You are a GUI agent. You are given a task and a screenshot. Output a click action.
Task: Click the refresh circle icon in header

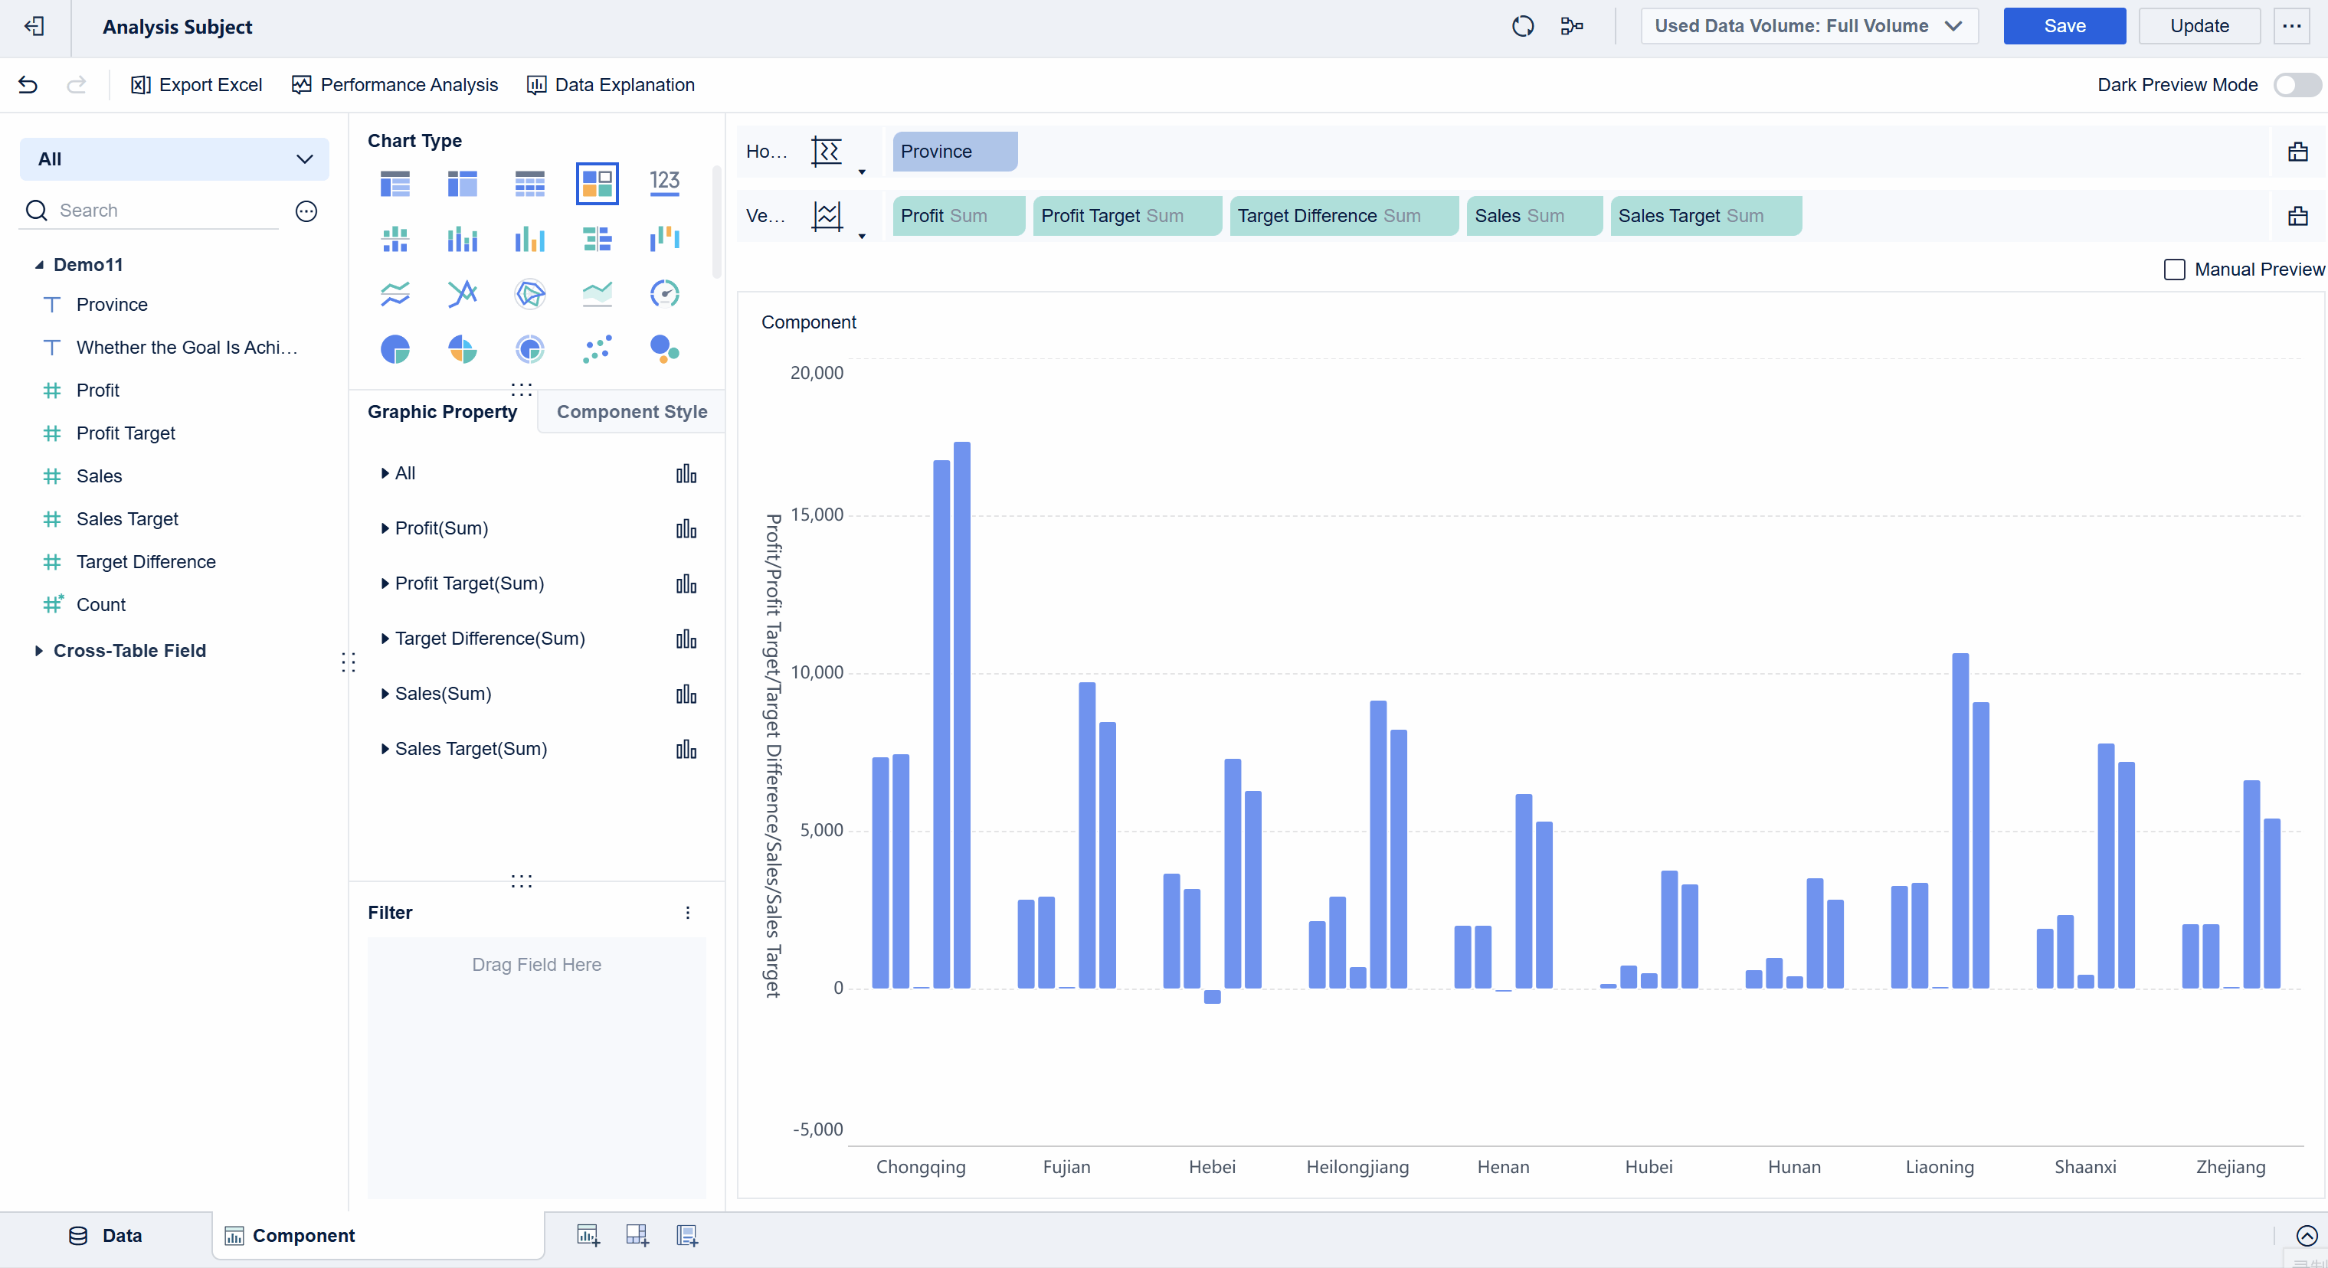pyautogui.click(x=1523, y=26)
